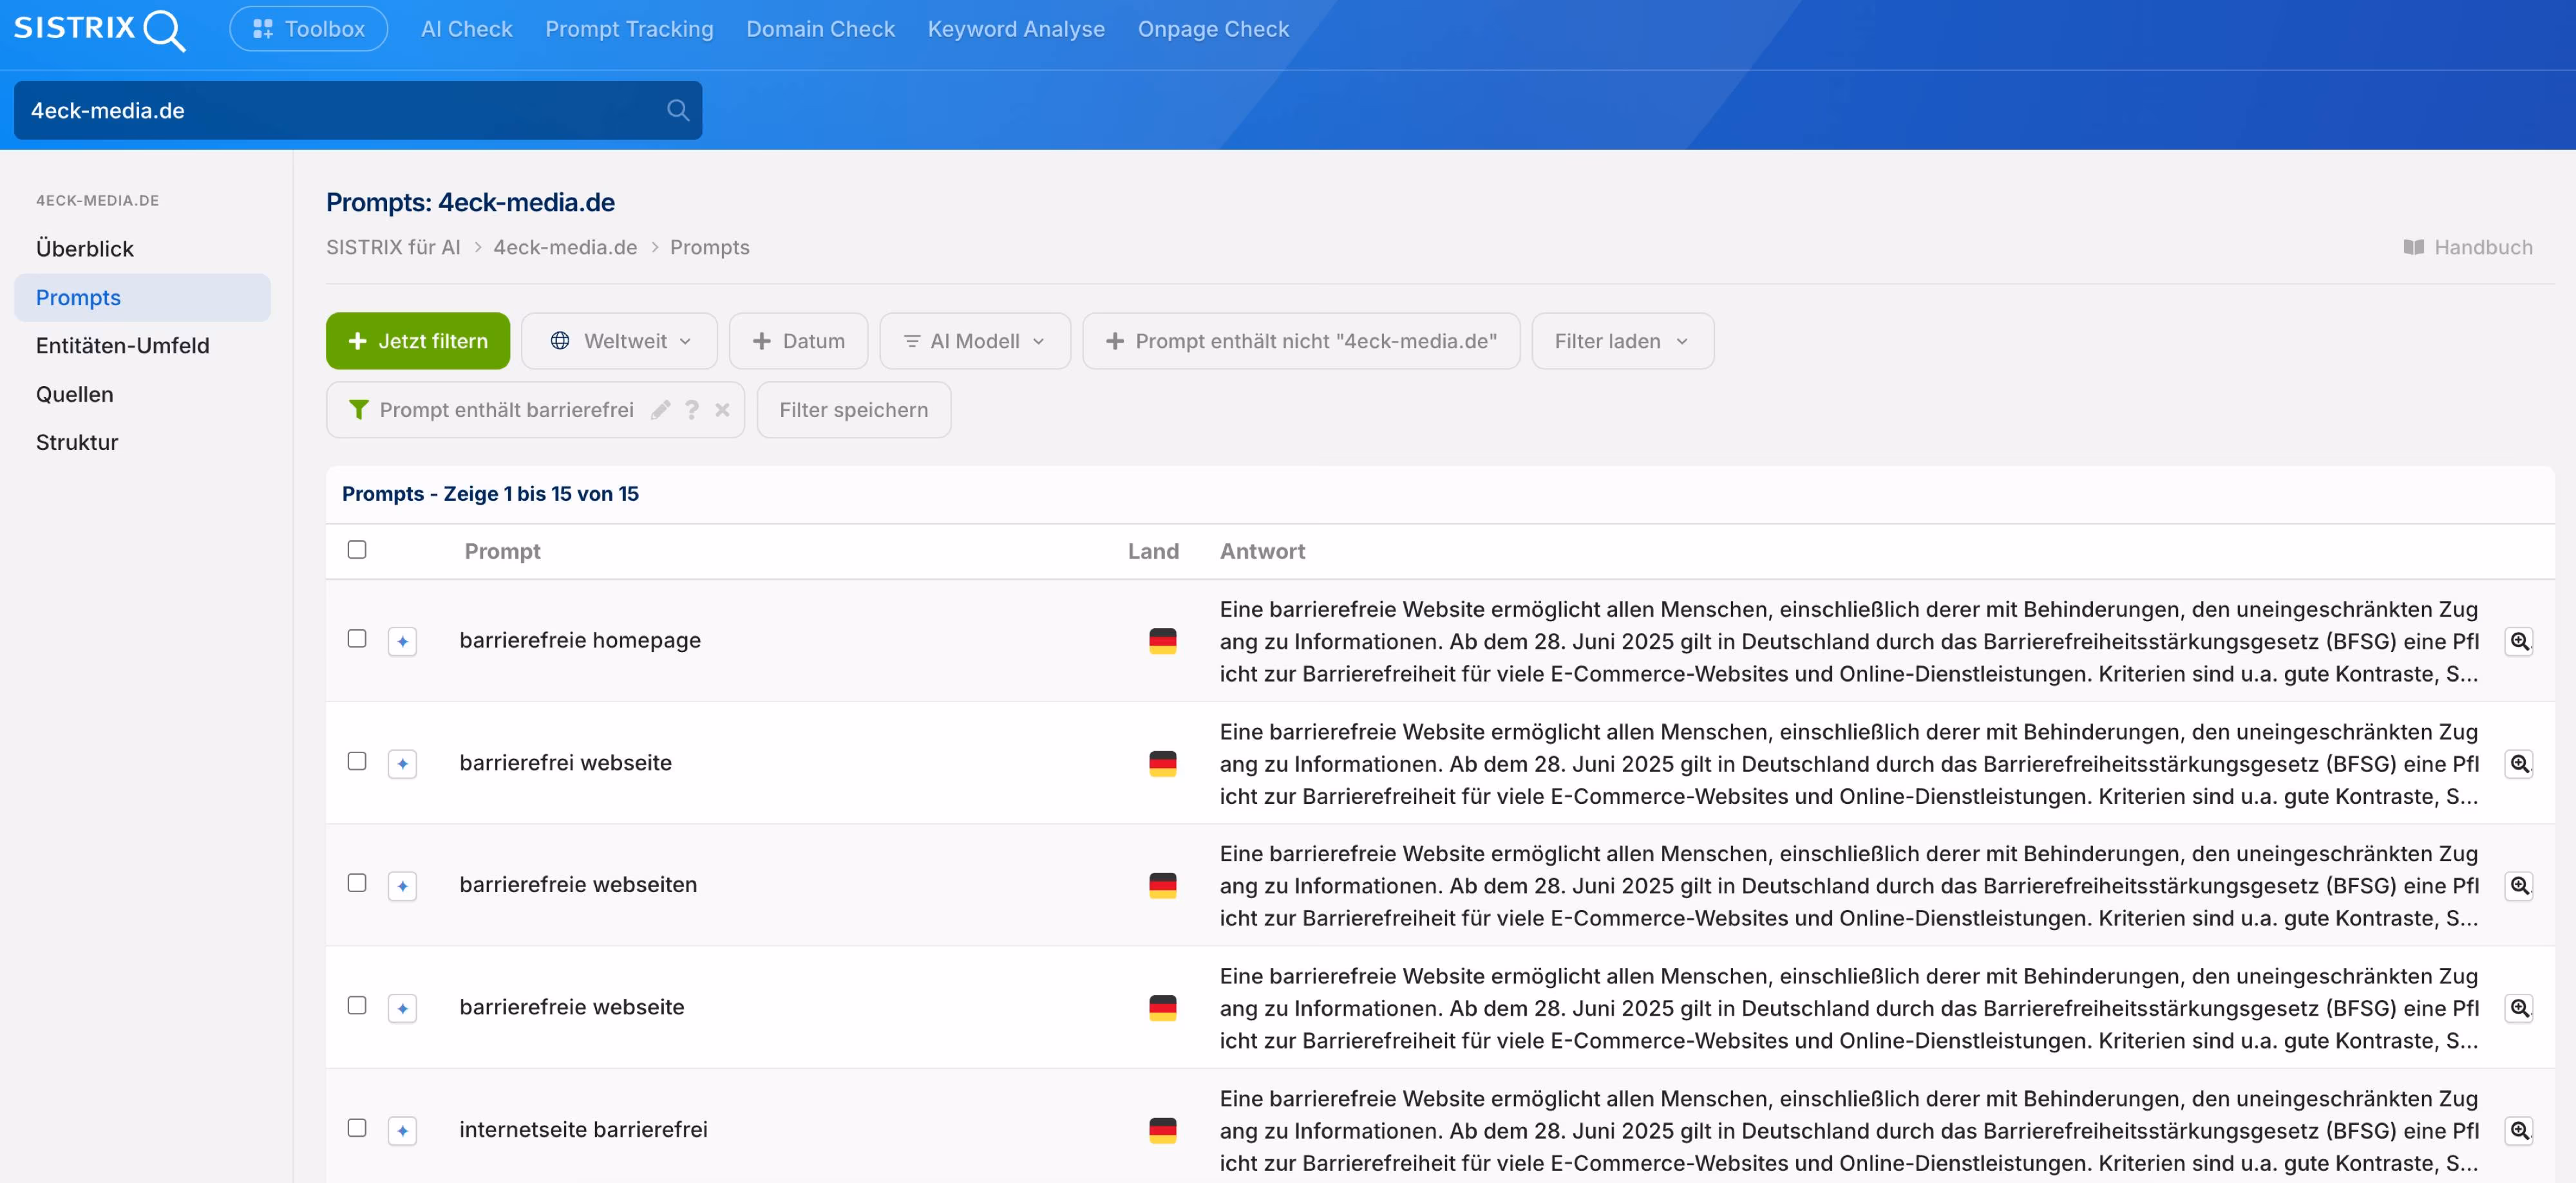2576x1183 pixels.
Task: Open 4eck-media.de breadcrumb link
Action: pos(565,247)
